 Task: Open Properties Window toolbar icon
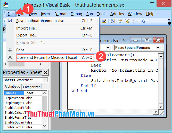(120, 21)
